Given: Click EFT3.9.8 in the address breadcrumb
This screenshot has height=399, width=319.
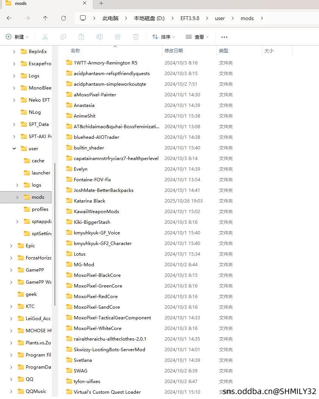Looking at the screenshot, I should pos(190,18).
